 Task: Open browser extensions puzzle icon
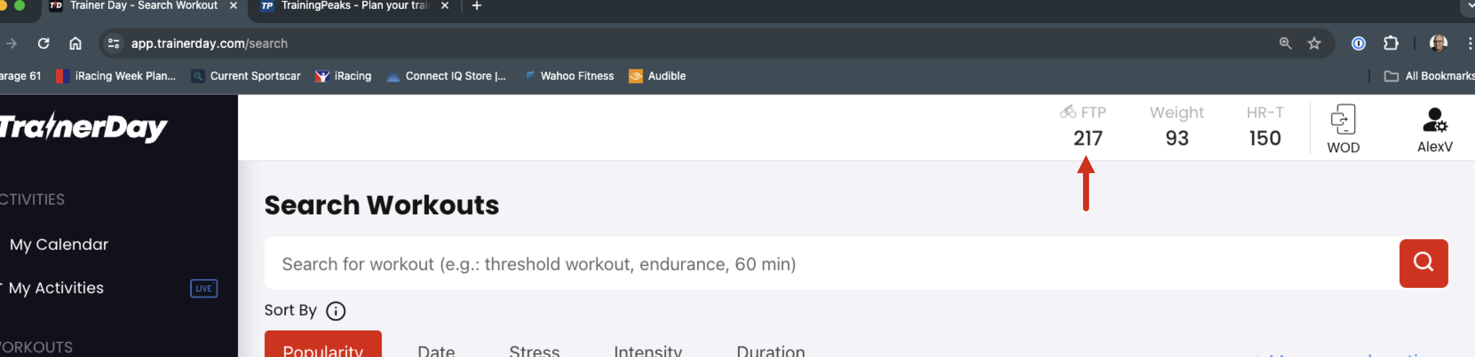pos(1391,43)
